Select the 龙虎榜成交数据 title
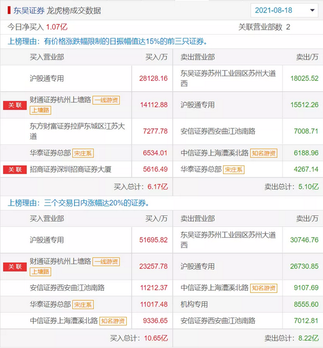323x348 pixels. (x=74, y=11)
